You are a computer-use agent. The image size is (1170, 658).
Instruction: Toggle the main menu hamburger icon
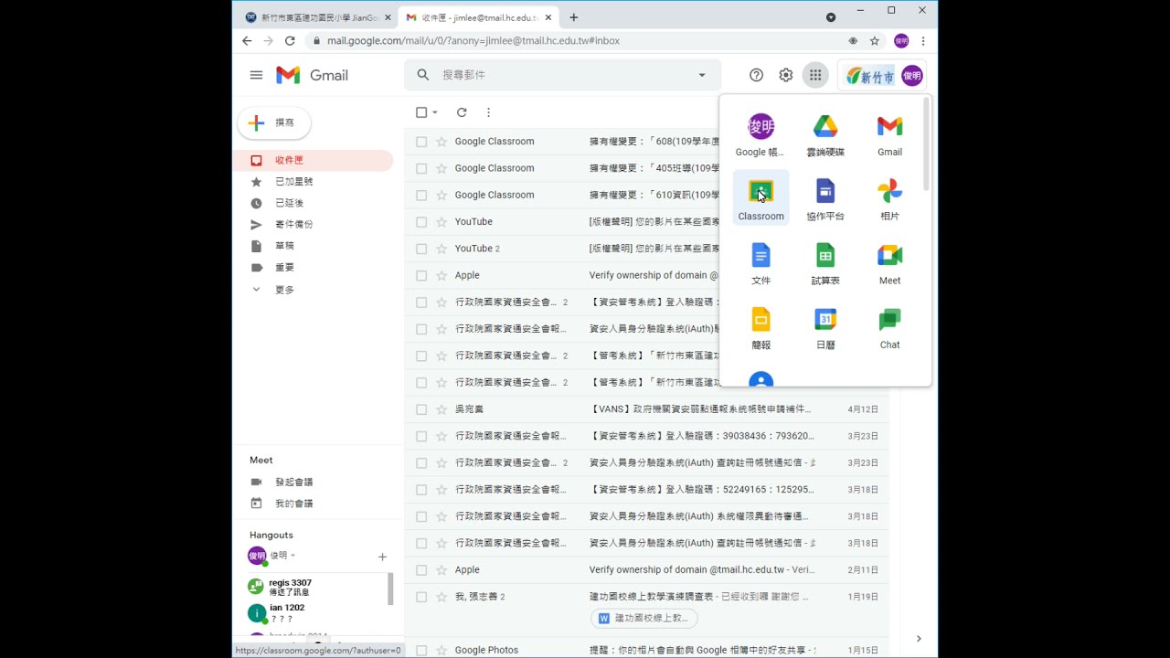click(256, 75)
